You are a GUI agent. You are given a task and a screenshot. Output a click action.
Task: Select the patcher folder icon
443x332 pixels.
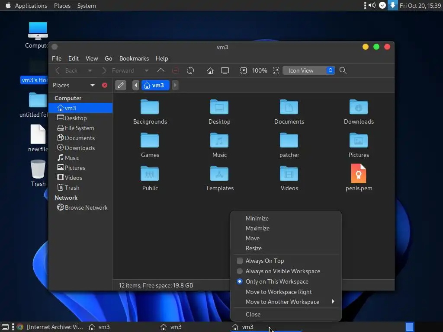click(x=289, y=140)
